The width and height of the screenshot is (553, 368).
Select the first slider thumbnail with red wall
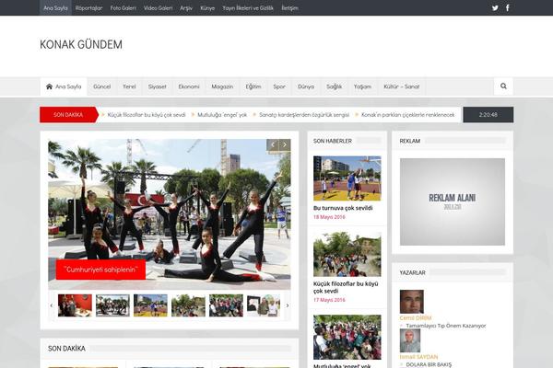click(75, 305)
